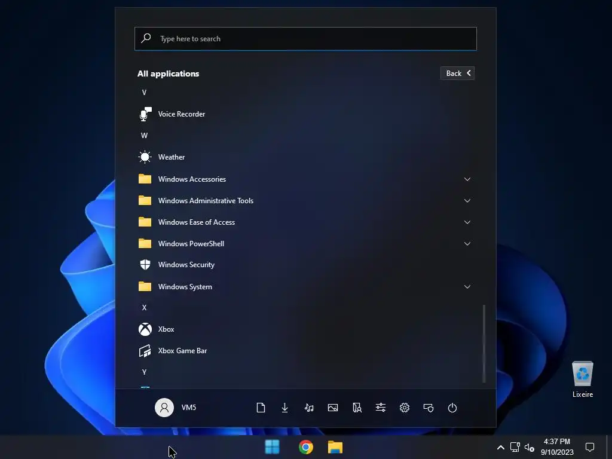Screen dimensions: 612x459
Task: Expand Windows Administrative Tools chevron
Action: click(467, 201)
